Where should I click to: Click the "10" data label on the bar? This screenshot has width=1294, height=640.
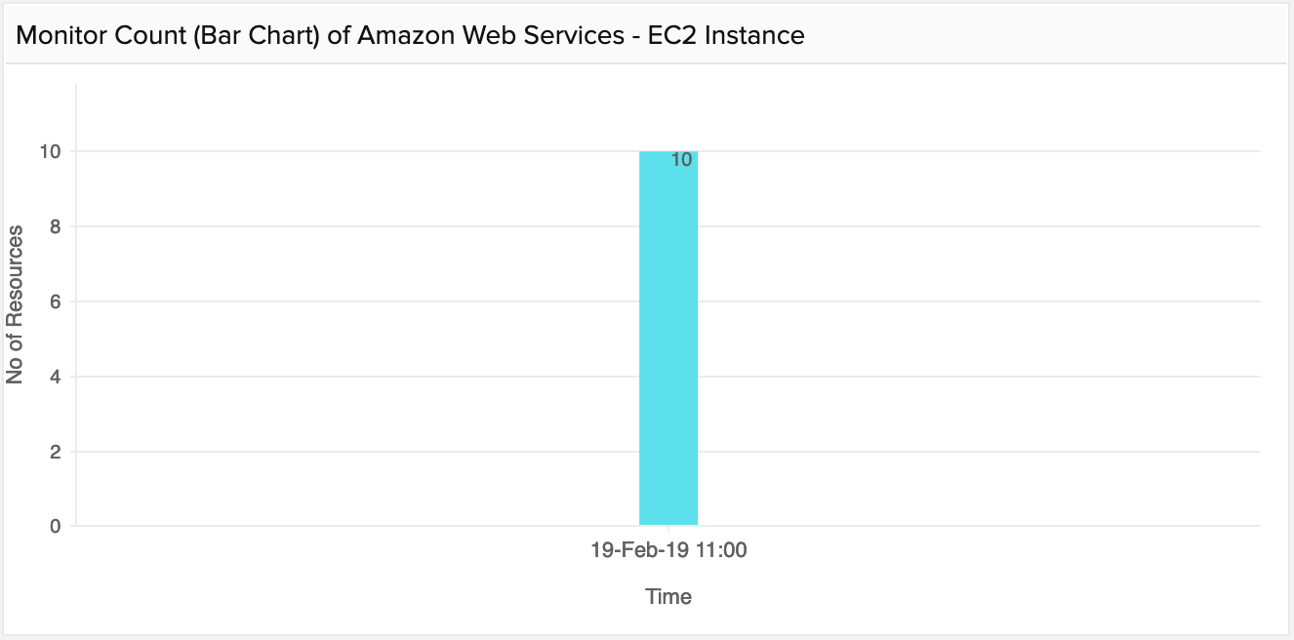(682, 160)
